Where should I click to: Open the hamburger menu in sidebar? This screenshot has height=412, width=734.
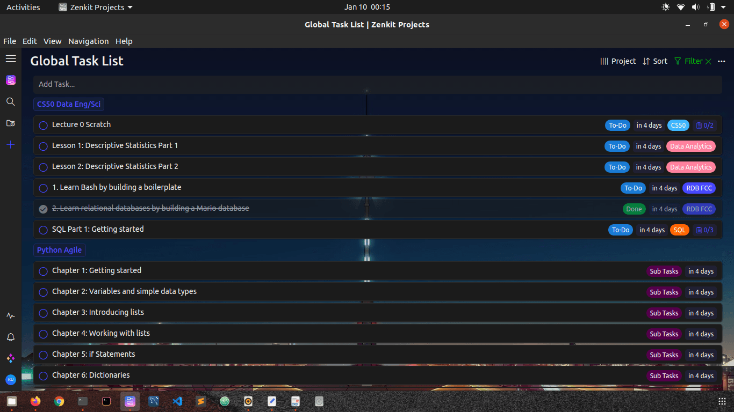click(11, 58)
